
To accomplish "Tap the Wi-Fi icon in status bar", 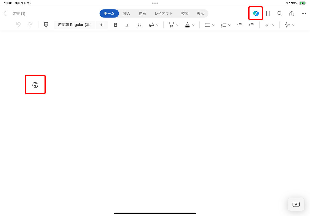I will coord(288,3).
